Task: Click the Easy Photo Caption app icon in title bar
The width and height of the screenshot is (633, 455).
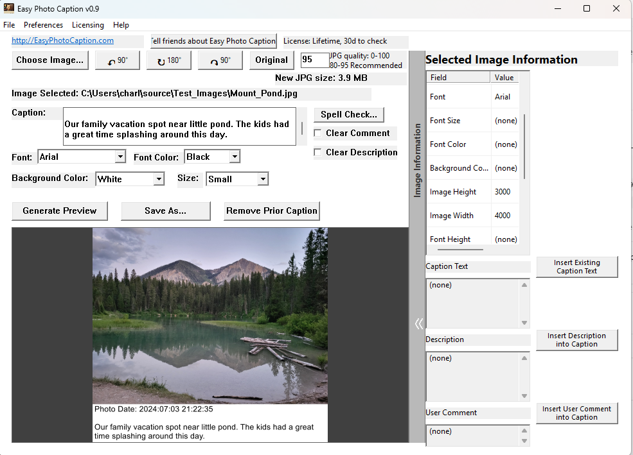Action: point(8,8)
